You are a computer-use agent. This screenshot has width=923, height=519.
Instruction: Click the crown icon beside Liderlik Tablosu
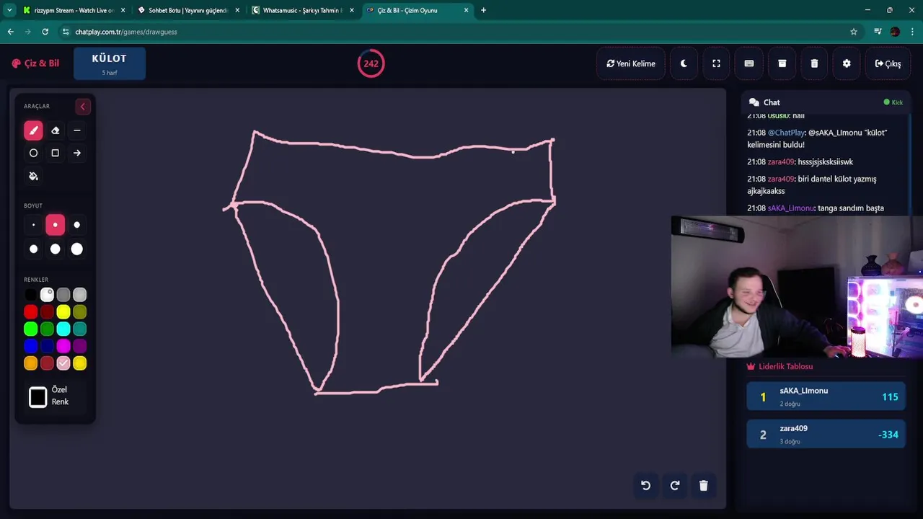point(751,366)
